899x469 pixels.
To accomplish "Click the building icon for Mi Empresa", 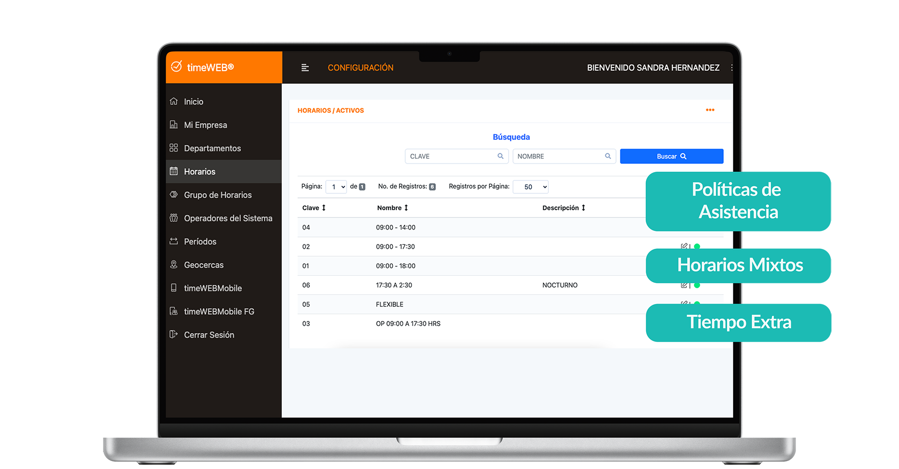I will 174,124.
